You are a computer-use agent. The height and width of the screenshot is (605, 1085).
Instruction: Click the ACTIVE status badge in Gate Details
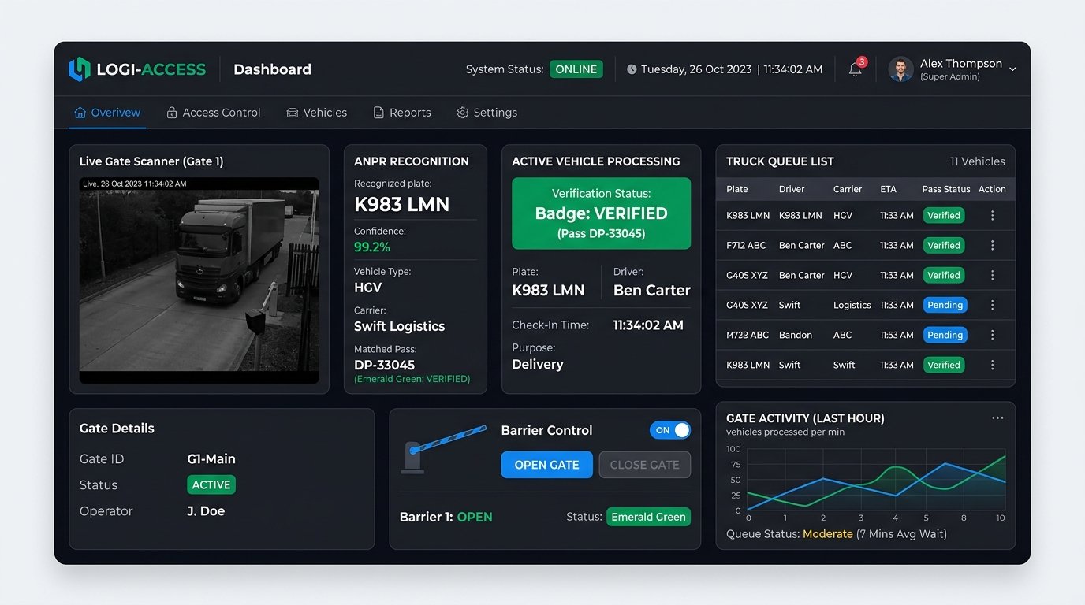(x=211, y=485)
